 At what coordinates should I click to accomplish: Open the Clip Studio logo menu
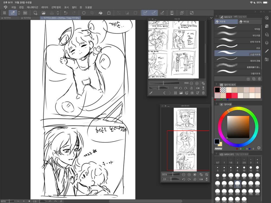[x=5, y=7]
